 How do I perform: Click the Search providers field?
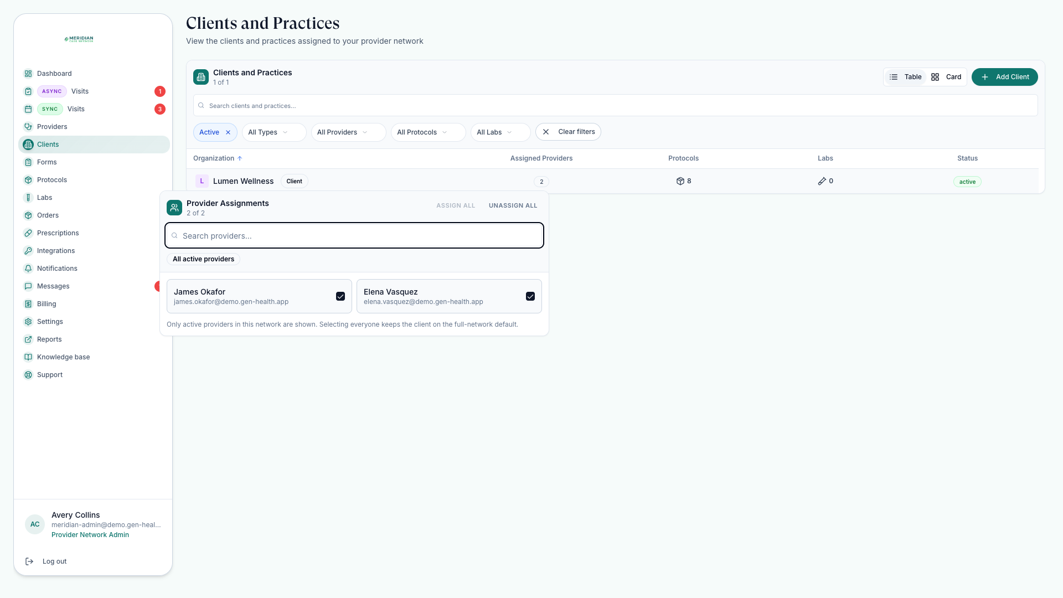354,235
